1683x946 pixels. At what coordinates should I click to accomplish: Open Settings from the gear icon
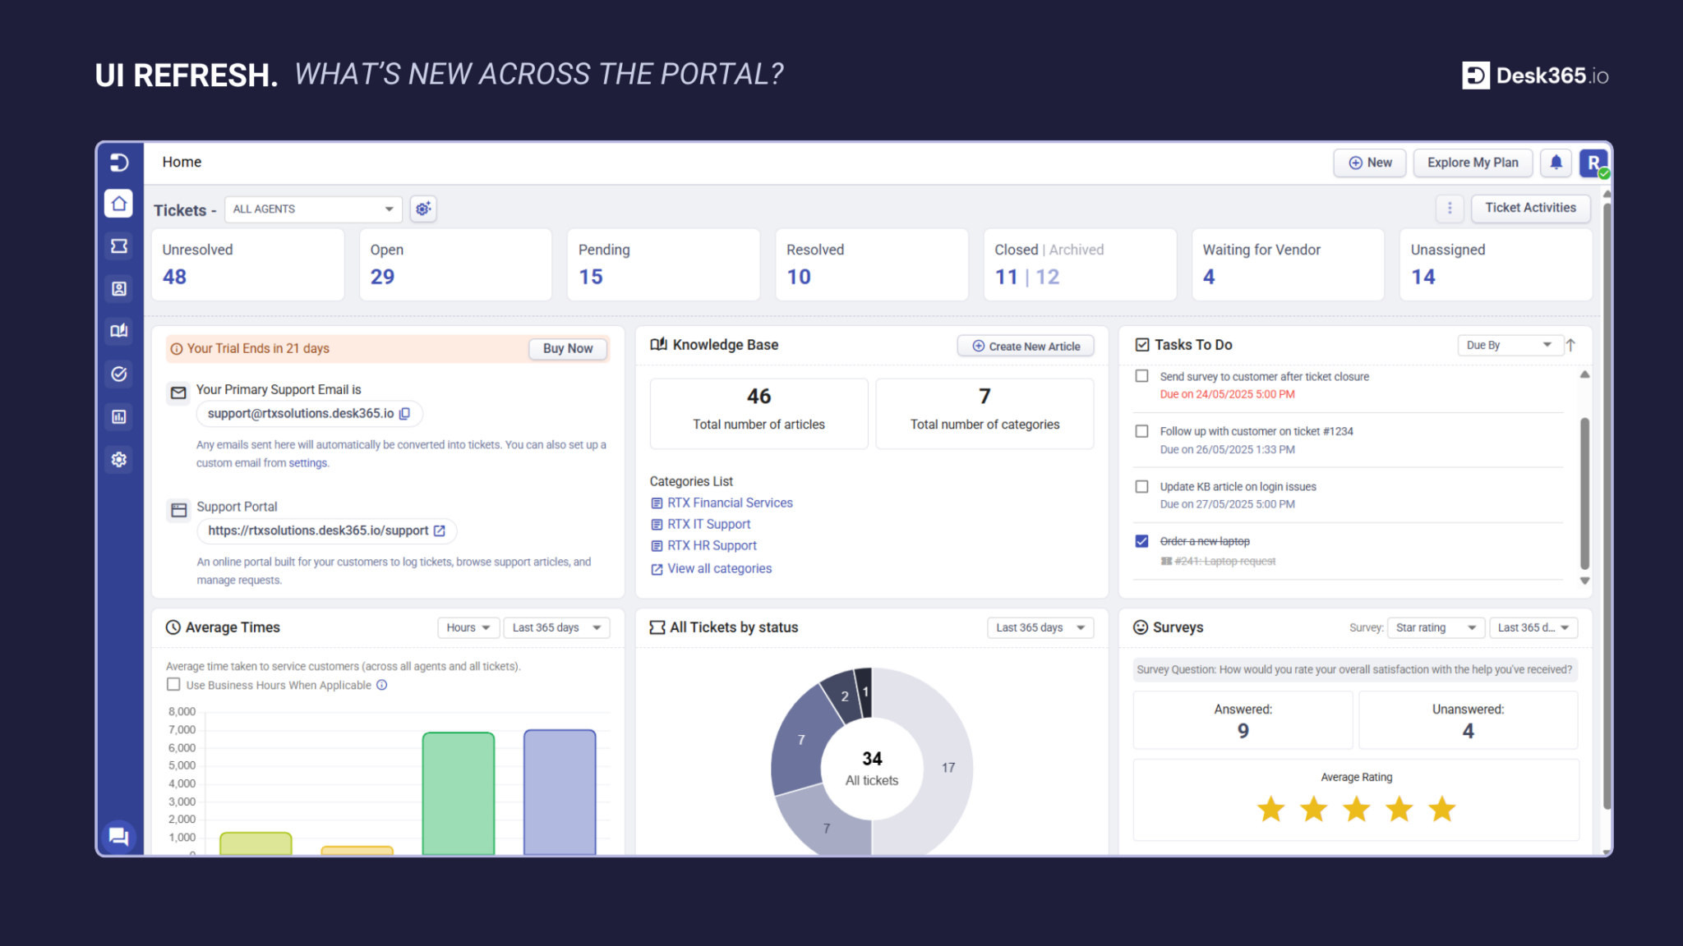119,460
